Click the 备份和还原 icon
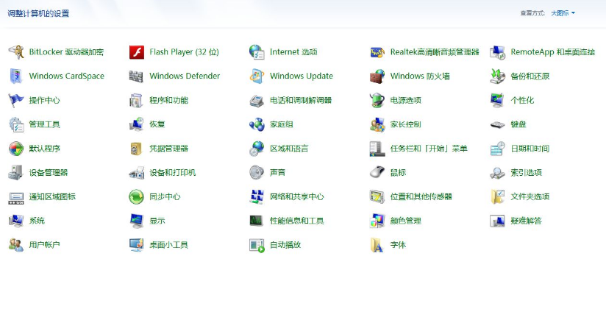The height and width of the screenshot is (331, 606). coord(498,76)
